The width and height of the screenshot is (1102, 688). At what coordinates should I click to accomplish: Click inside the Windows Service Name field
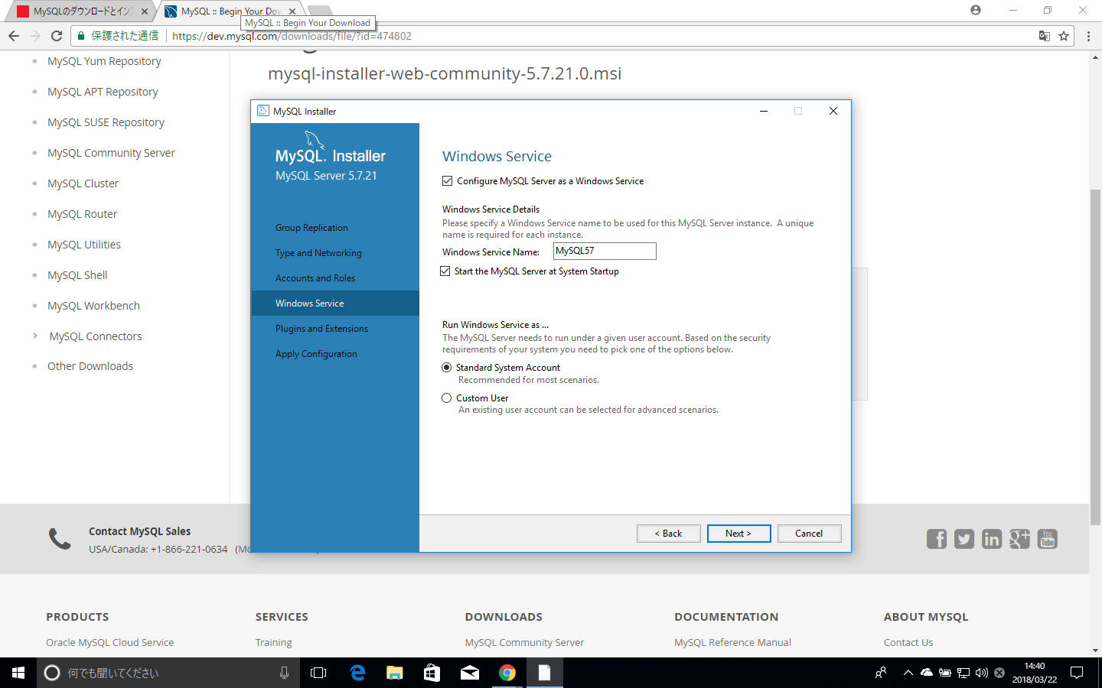click(604, 251)
